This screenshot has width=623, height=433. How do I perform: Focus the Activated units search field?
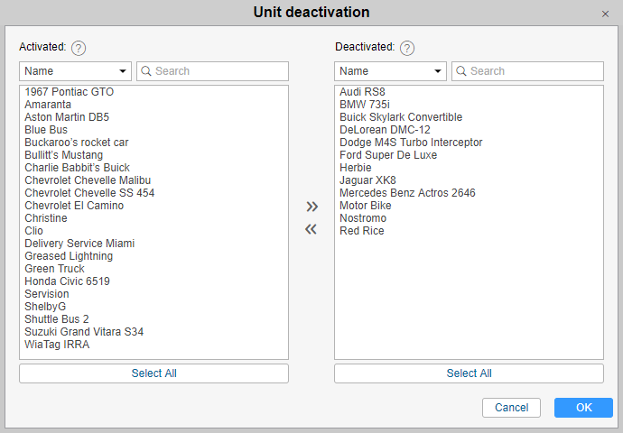(212, 71)
